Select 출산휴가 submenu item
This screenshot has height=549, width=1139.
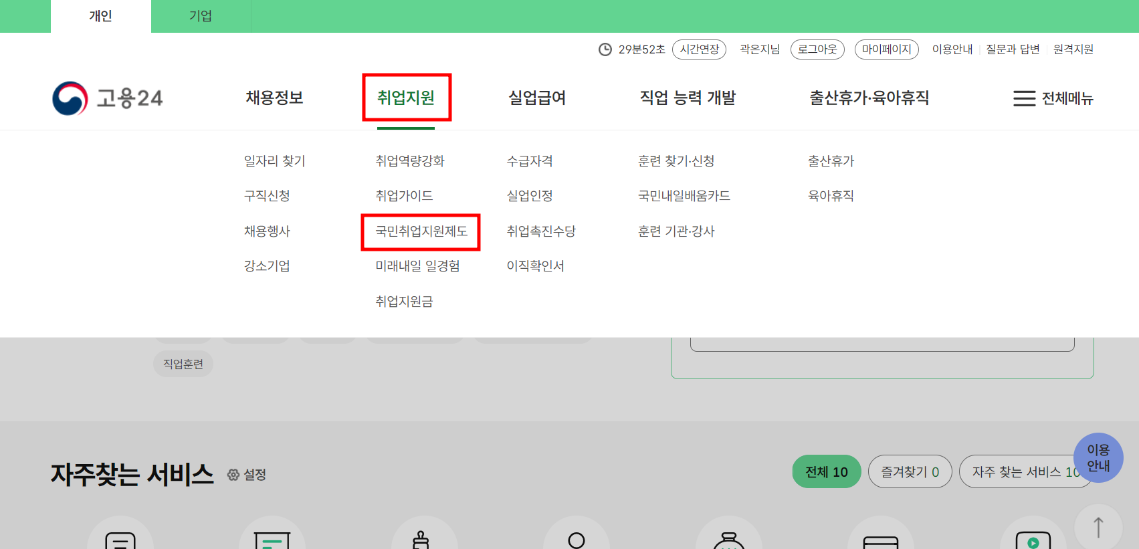coord(831,161)
